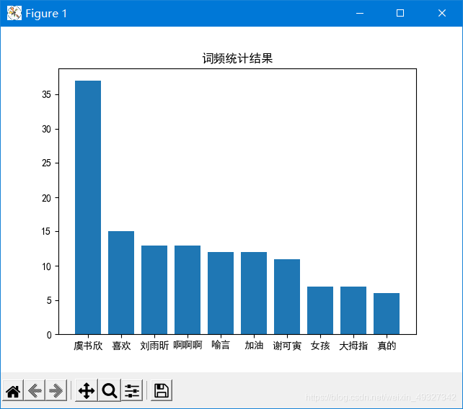463x409 pixels.
Task: Close the Figure 1 window
Action: click(x=442, y=13)
